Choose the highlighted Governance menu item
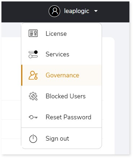This screenshot has width=133, height=158. pos(62,75)
